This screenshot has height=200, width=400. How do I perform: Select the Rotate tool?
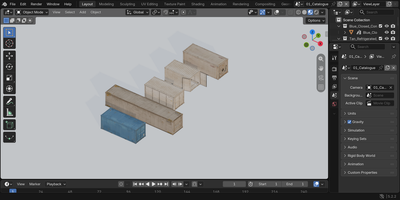click(x=9, y=67)
